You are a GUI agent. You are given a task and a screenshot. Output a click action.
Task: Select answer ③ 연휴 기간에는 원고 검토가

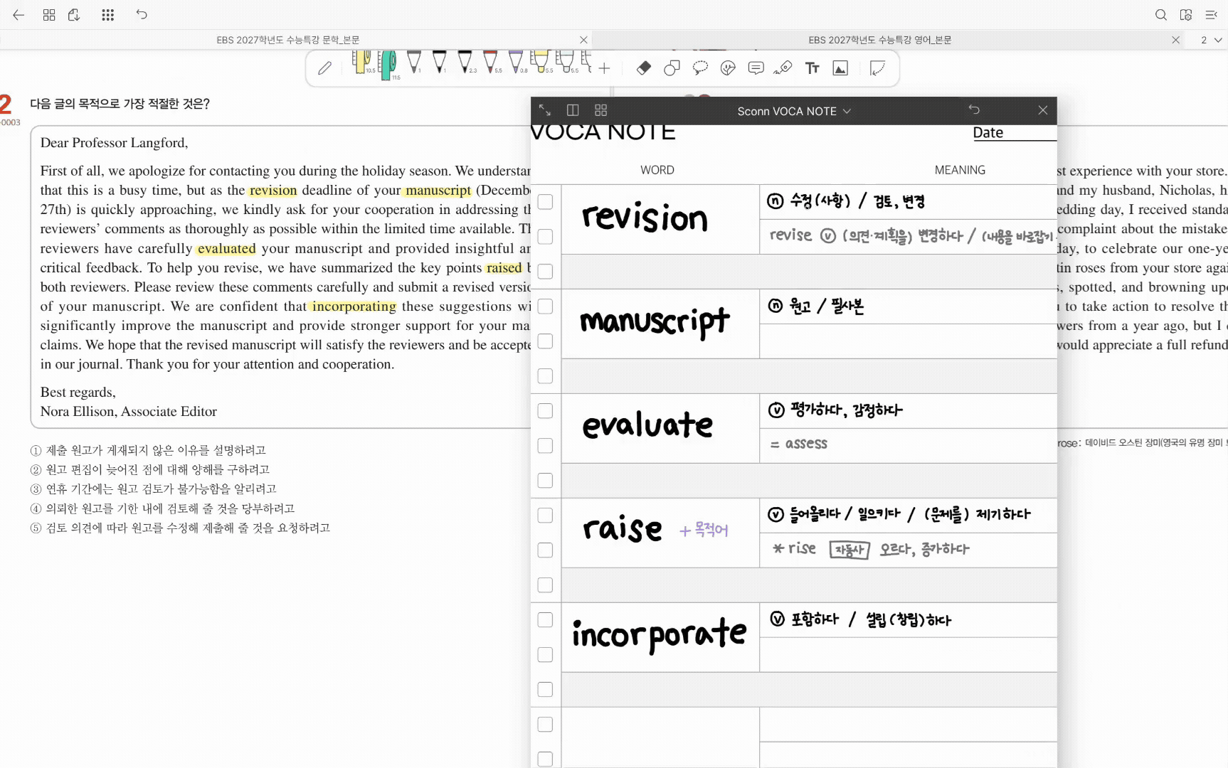(x=153, y=489)
